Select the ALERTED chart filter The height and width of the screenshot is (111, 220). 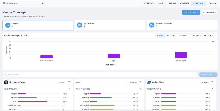click(183, 35)
